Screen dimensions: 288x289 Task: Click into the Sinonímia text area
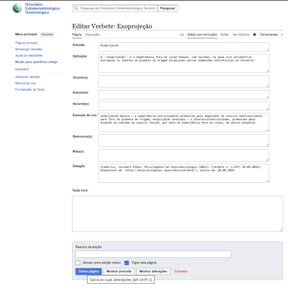[184, 82]
